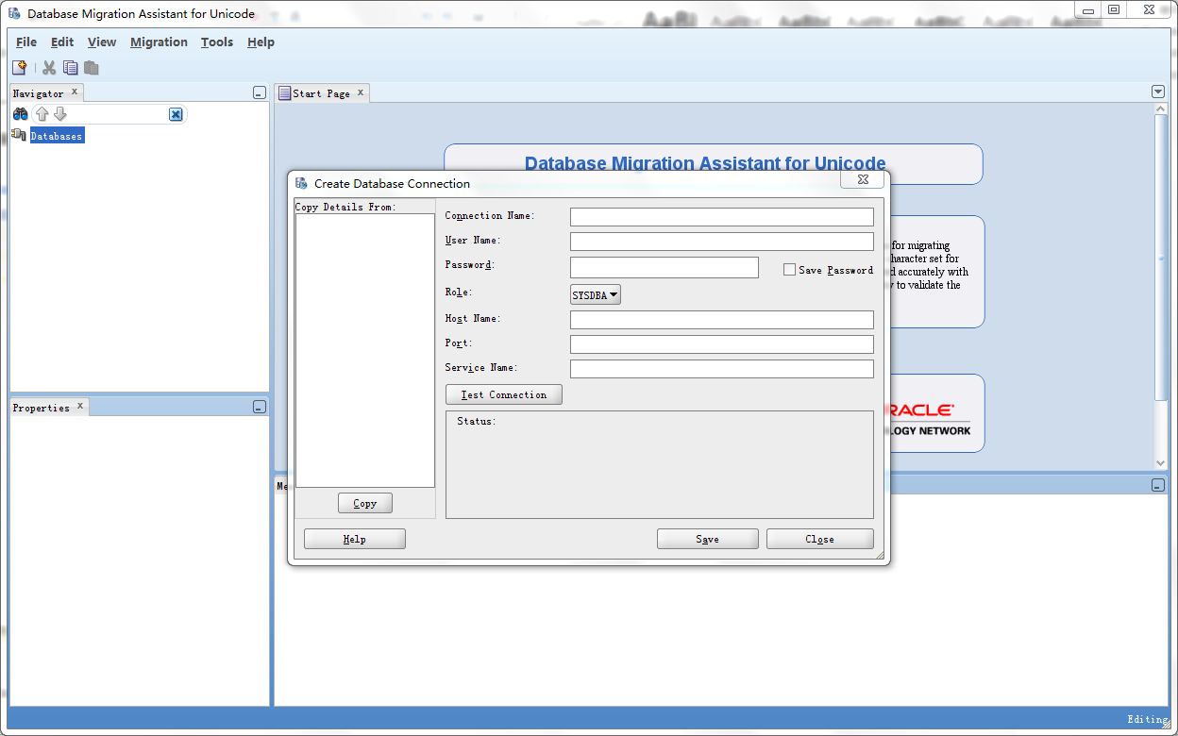The width and height of the screenshot is (1178, 736).
Task: Click the Cut scissors toolbar icon
Action: (x=49, y=68)
